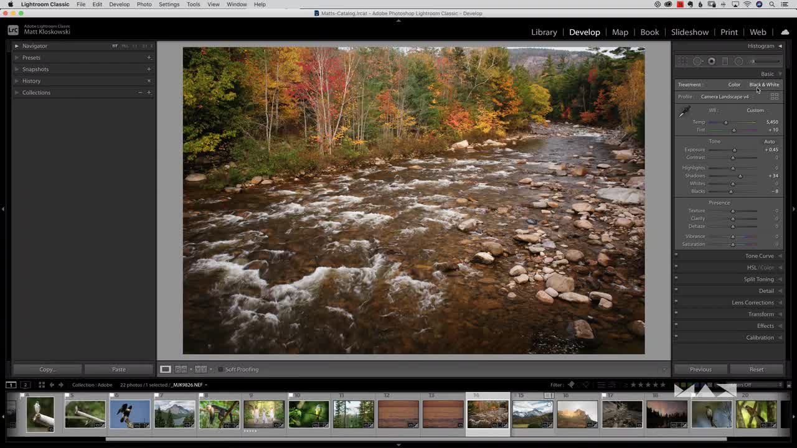Activate the Red Eye Correction tool
Viewport: 797px width, 448px height.
point(712,61)
